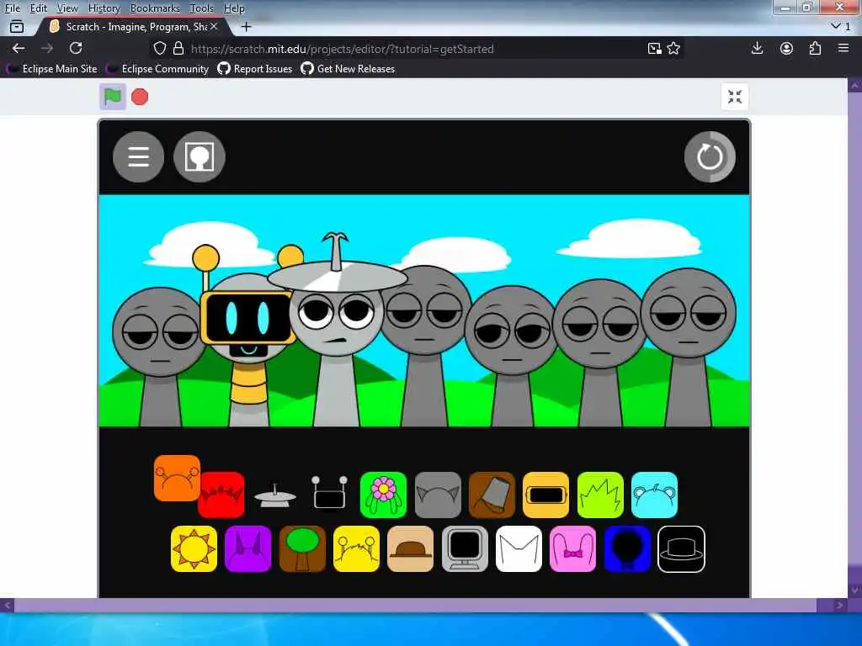Choose the yellow visor robot icon
862x646 pixels.
point(545,495)
